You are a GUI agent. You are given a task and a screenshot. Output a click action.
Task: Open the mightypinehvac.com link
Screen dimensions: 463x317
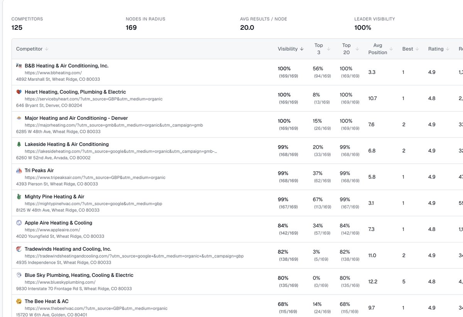click(x=93, y=203)
